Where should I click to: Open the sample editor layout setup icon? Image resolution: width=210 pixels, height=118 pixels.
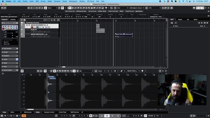tap(166, 71)
